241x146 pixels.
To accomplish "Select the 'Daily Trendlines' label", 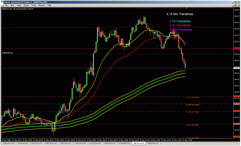I will [x=181, y=30].
